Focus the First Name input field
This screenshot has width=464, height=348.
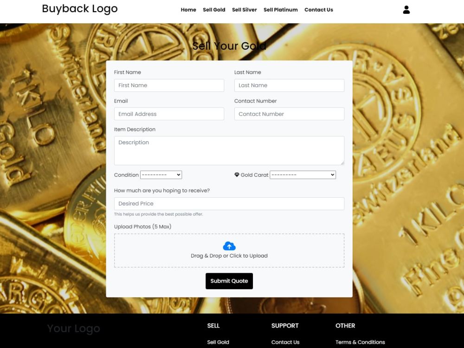(169, 85)
